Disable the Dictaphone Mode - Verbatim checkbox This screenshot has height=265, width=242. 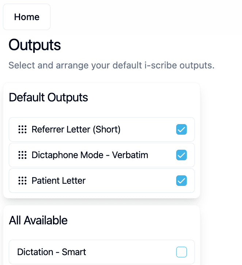coord(181,155)
